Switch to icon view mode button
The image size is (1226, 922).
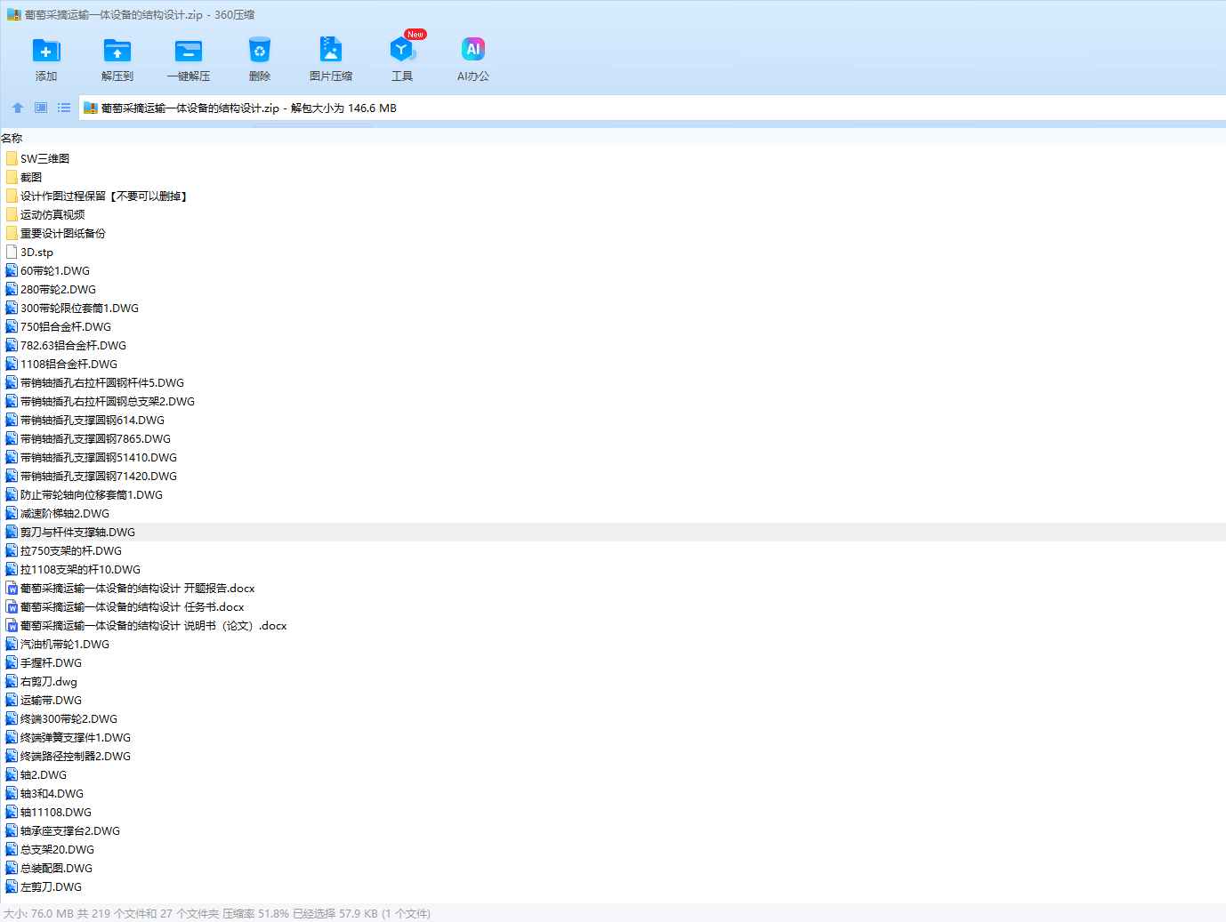[x=41, y=108]
